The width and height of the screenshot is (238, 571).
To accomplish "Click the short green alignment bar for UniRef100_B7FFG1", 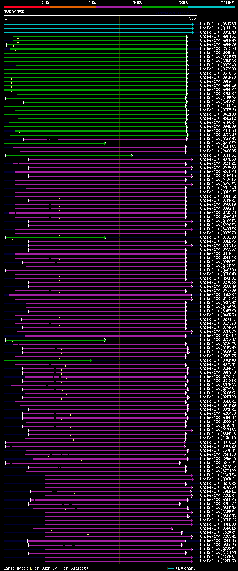I will click(69, 155).
